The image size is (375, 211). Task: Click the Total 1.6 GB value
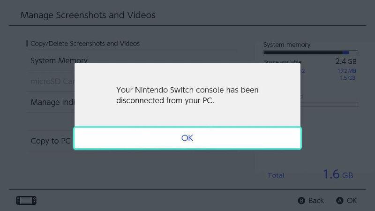pyautogui.click(x=338, y=174)
